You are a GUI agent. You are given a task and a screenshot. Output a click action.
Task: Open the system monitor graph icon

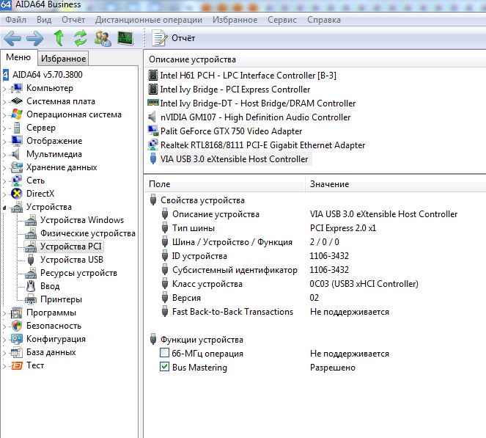[x=125, y=38]
